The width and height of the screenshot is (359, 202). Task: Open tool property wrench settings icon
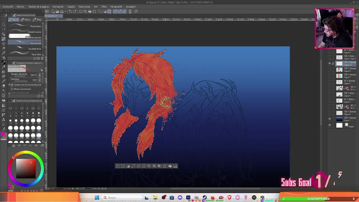(42, 96)
